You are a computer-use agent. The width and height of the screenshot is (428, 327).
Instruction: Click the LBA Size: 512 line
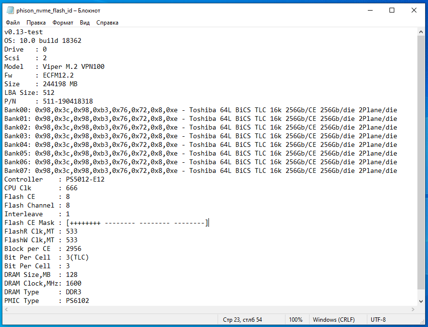(x=29, y=93)
